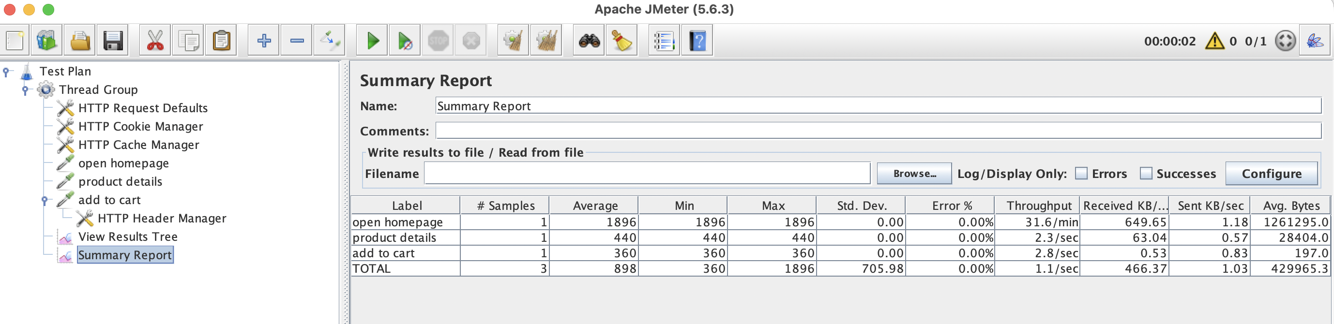Click the Sent KB/sec column header
This screenshot has height=324, width=1334.
click(x=1210, y=206)
